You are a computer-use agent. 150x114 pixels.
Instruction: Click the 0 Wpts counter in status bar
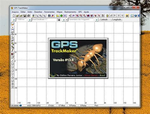pyautogui.click(x=51, y=106)
